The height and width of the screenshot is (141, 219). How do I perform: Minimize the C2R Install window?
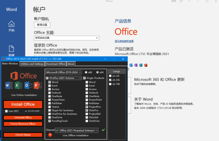click(x=105, y=59)
